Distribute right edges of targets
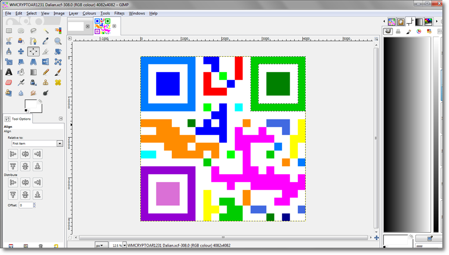 click(x=37, y=182)
